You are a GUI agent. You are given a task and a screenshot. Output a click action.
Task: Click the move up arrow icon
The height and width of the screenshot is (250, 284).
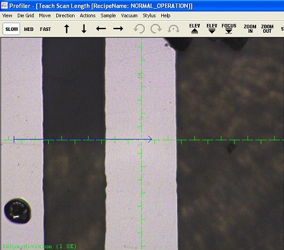click(66, 29)
